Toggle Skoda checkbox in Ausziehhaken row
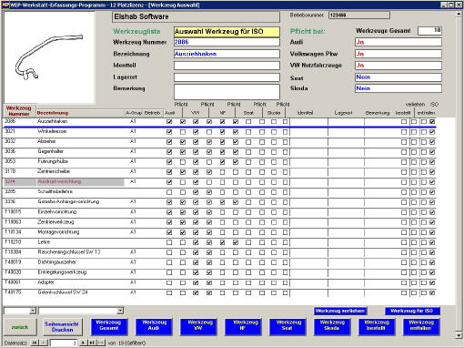 coord(274,122)
